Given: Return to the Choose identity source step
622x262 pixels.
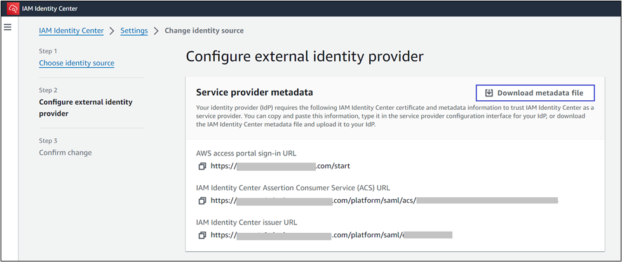Looking at the screenshot, I should (76, 63).
